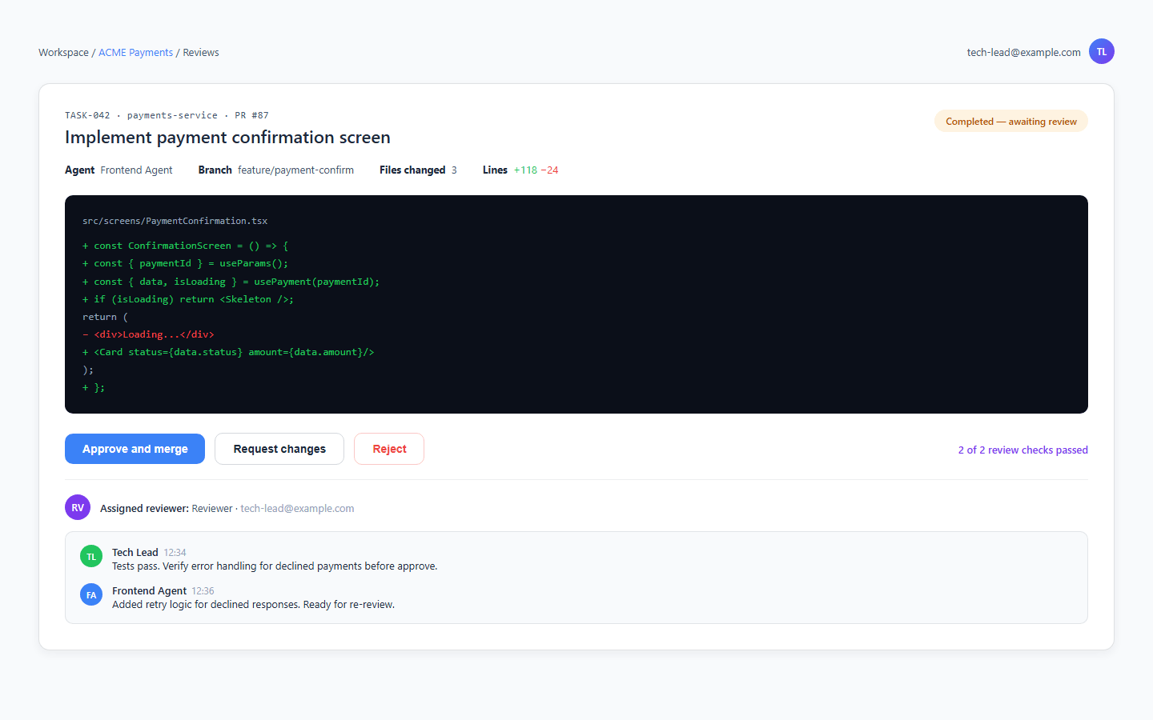Click the branch name feature/payment-confirm
The height and width of the screenshot is (720, 1153).
(x=295, y=170)
